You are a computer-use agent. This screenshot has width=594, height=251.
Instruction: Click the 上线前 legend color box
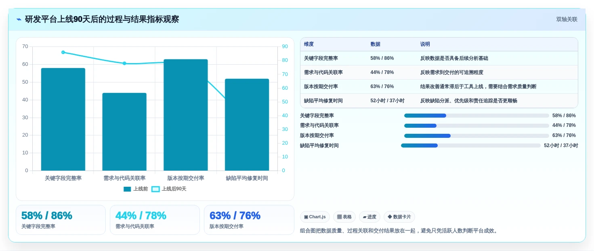point(127,189)
